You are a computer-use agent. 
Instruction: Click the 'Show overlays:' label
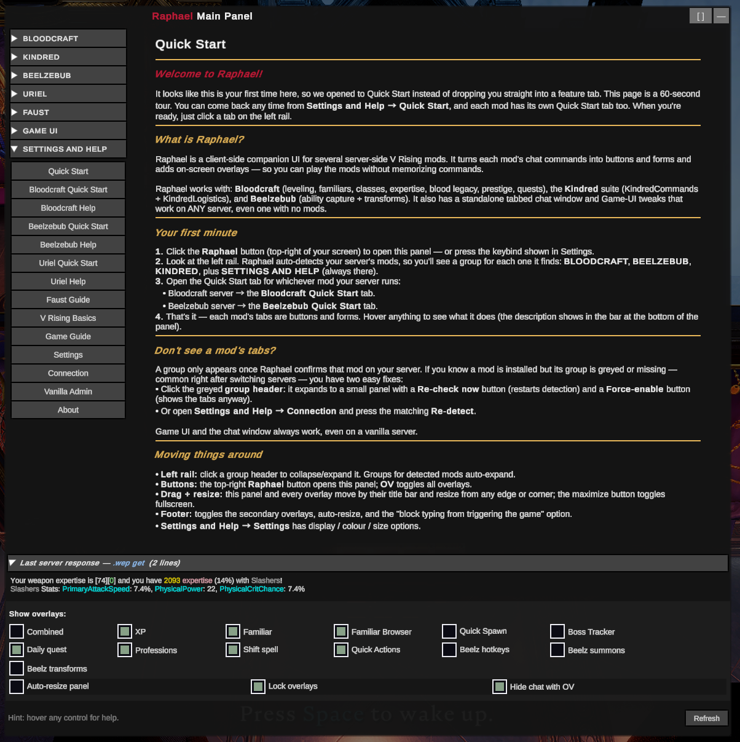37,614
